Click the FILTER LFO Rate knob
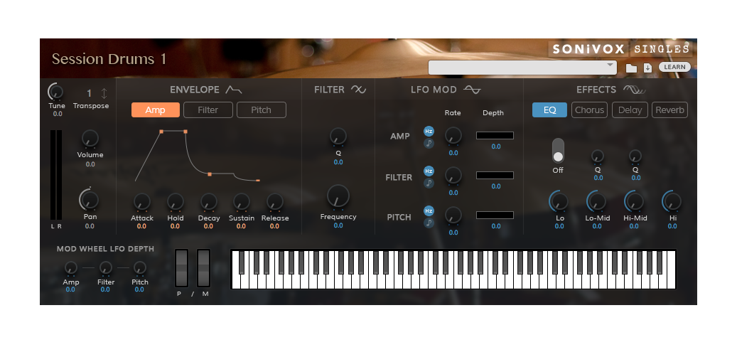737x362 pixels. 453,176
